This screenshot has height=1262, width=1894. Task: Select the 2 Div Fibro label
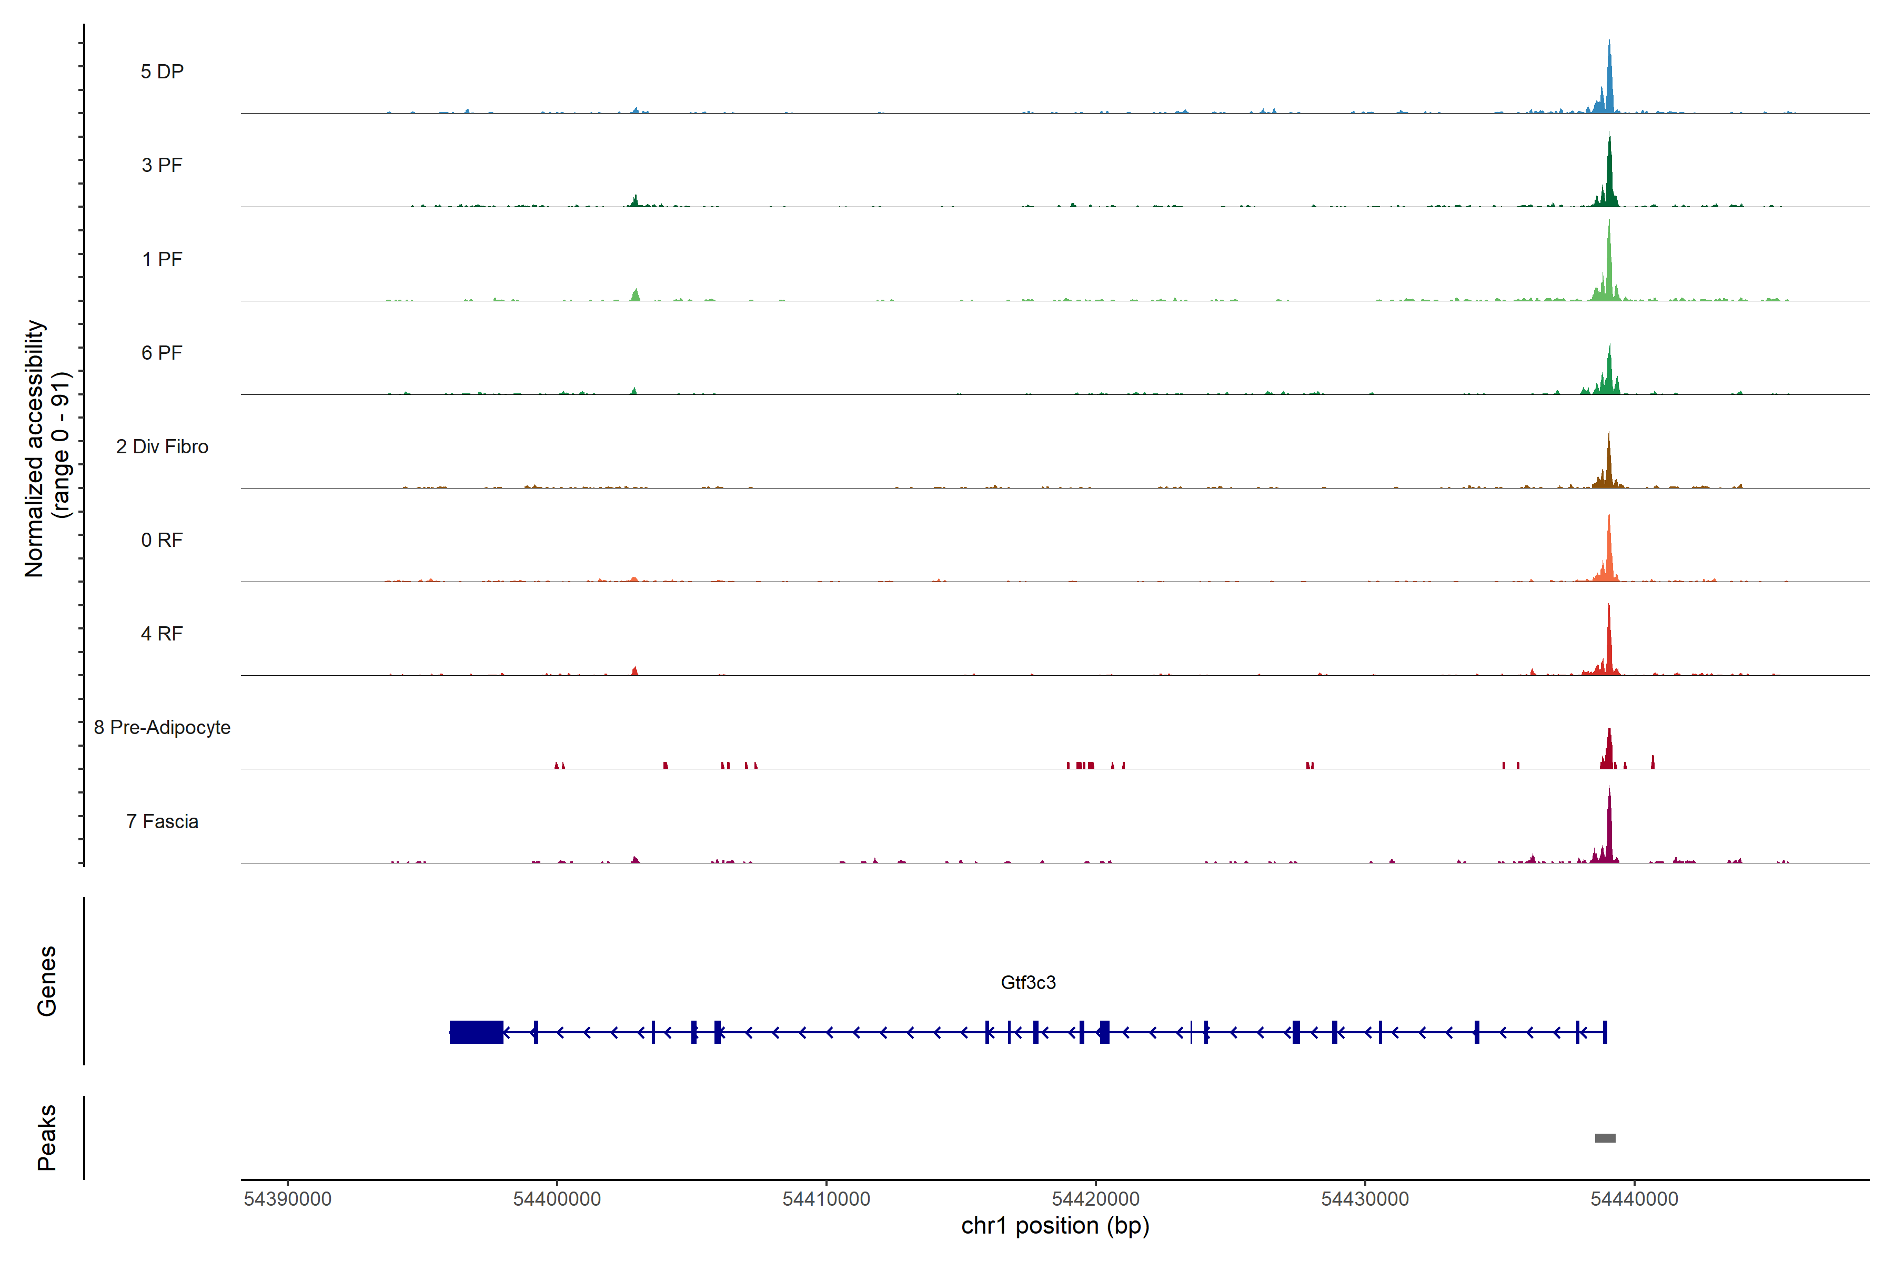click(x=162, y=446)
